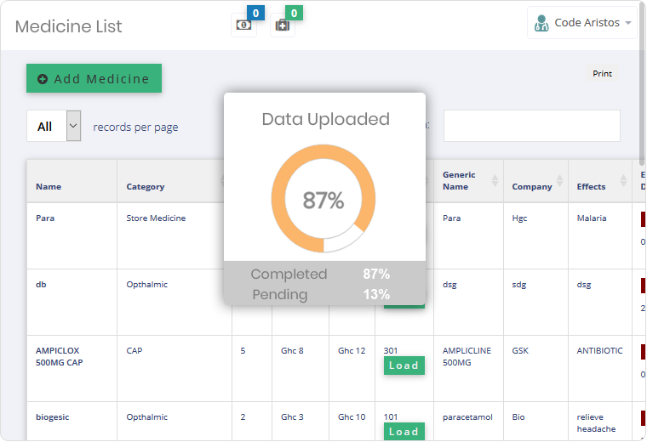Select the db name cell
The height and width of the screenshot is (442, 647).
pyautogui.click(x=72, y=303)
